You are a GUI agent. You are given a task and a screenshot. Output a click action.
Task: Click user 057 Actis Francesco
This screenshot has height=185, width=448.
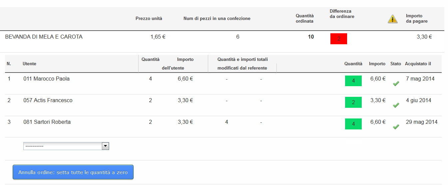[x=48, y=100]
